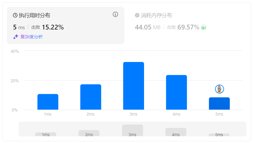The height and width of the screenshot is (143, 255).
Task: Click the 3ms x-axis label under the chart
Action: (x=133, y=114)
